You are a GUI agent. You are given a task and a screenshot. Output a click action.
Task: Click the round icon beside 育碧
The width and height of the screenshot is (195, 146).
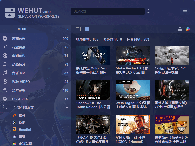(x=14, y=137)
